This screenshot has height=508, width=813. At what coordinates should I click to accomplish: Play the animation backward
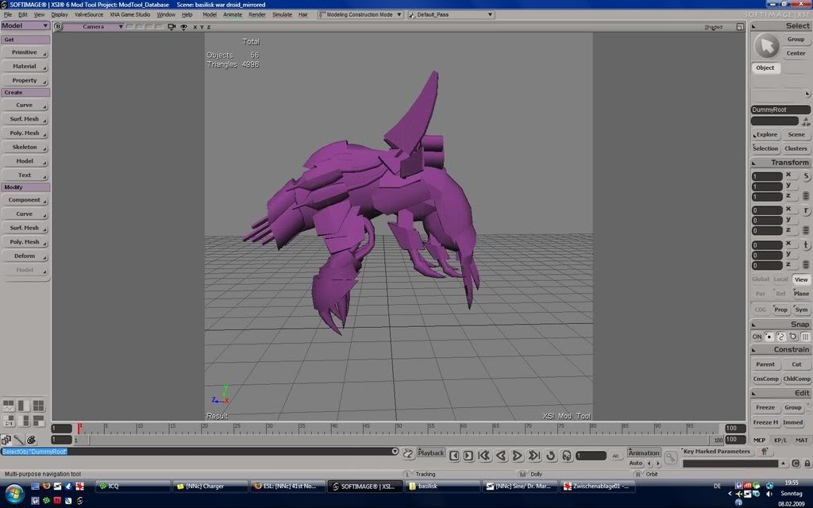pos(501,456)
